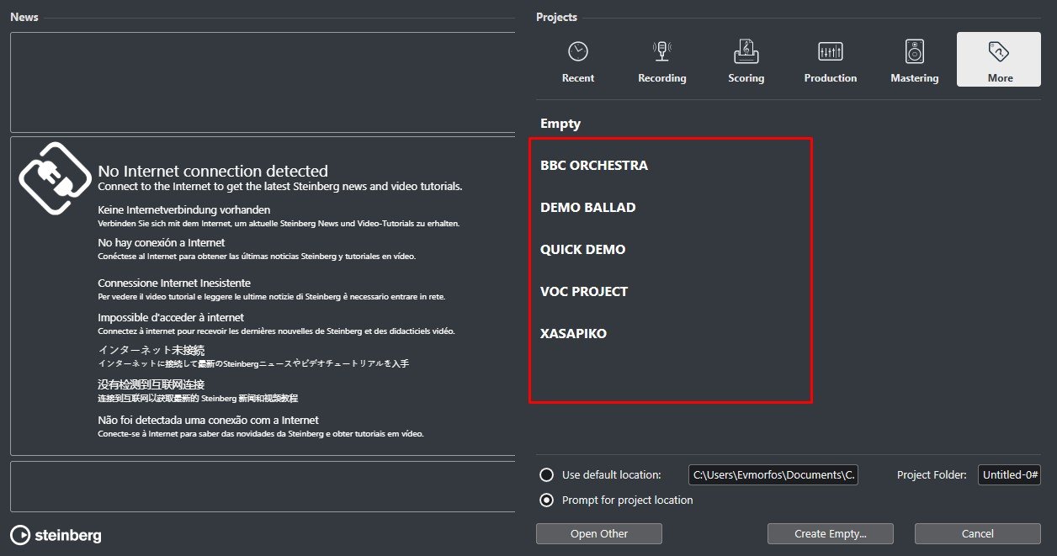Pick the QUICK DEMO template
The height and width of the screenshot is (556, 1057).
tap(582, 250)
